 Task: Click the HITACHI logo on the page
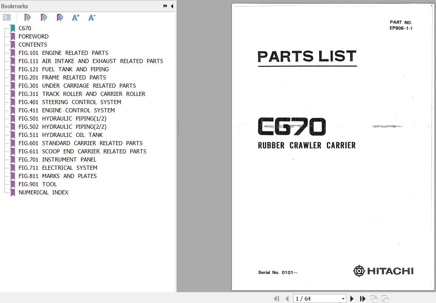coord(383,271)
